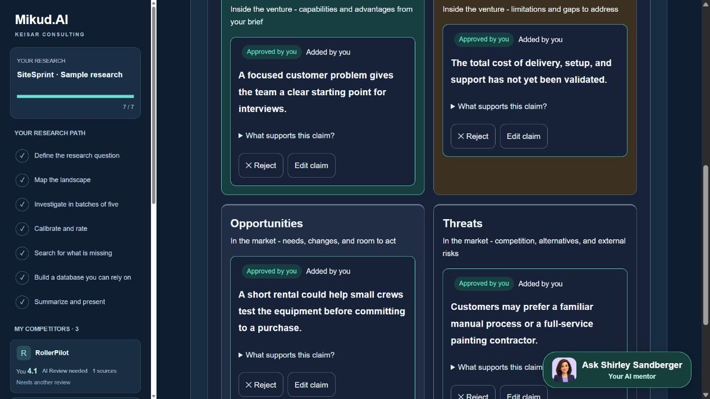This screenshot has width=710, height=399.
Task: Click the Approved by you badge on short rental claim
Action: [x=272, y=271]
